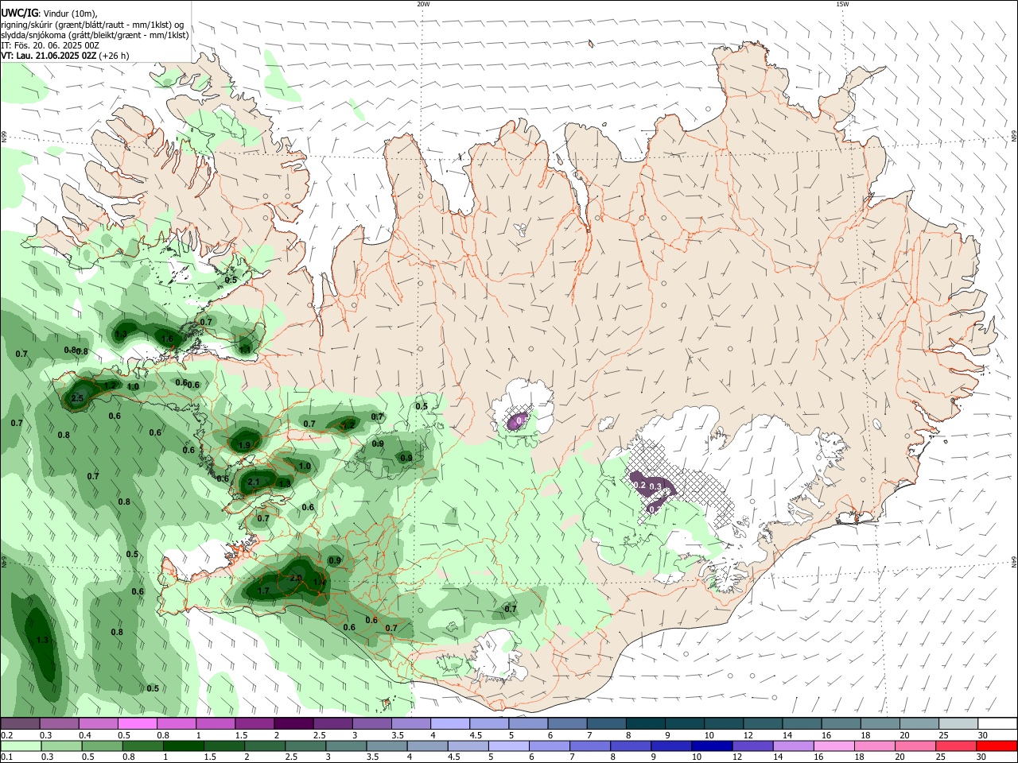Viewport: 1018px width, 763px height.
Task: Click the 15W longitude label
Action: (x=842, y=4)
